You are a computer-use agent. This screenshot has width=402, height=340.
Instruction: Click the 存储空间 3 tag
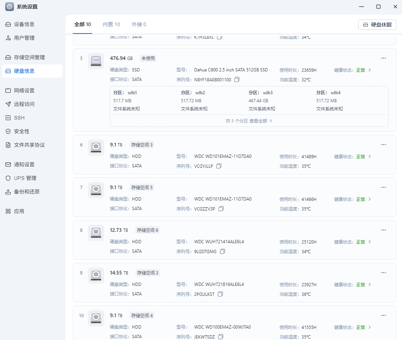click(142, 145)
